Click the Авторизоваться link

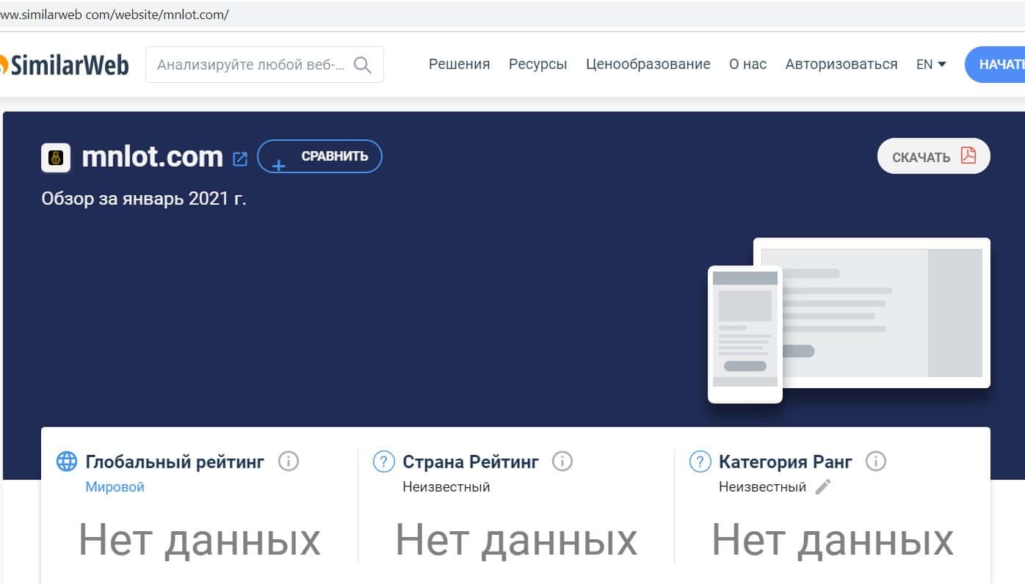pos(841,65)
